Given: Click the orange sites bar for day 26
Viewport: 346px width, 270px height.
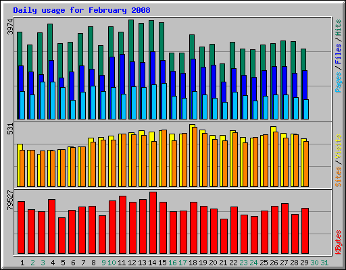Looking at the screenshot, I should tap(276, 159).
